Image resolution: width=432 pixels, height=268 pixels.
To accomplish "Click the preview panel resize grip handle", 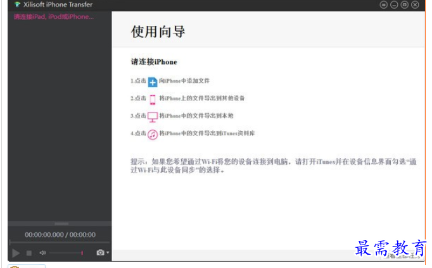I will click(61, 224).
